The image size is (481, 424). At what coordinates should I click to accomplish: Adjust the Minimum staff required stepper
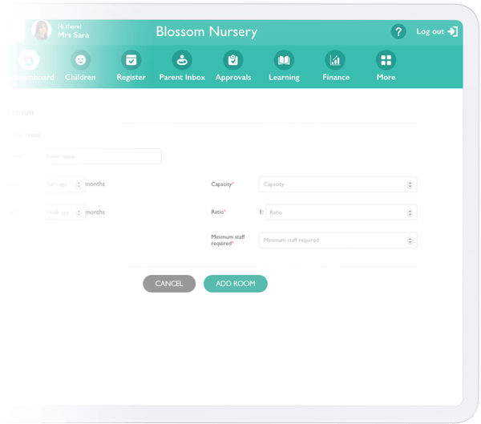pyautogui.click(x=410, y=240)
